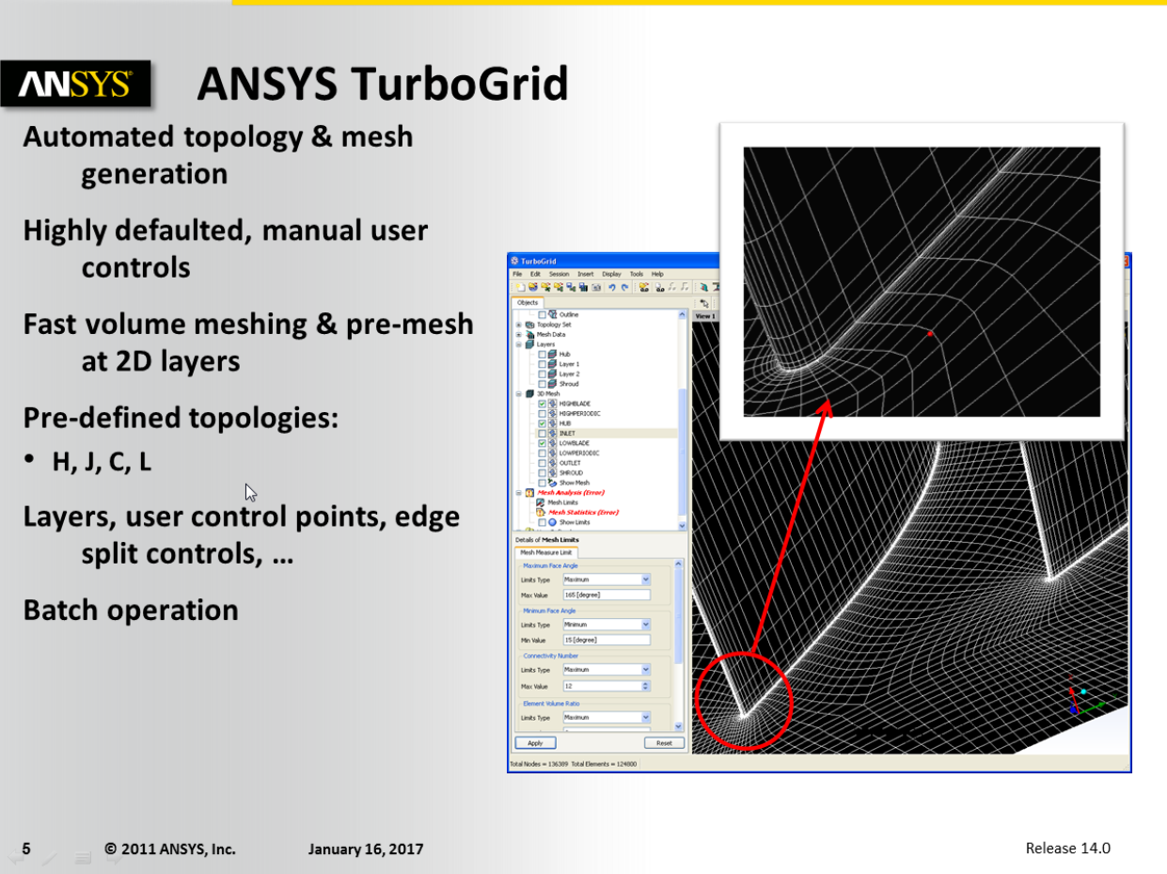
Task: Click the status text Total Nodes = 136389
Action: click(x=539, y=764)
